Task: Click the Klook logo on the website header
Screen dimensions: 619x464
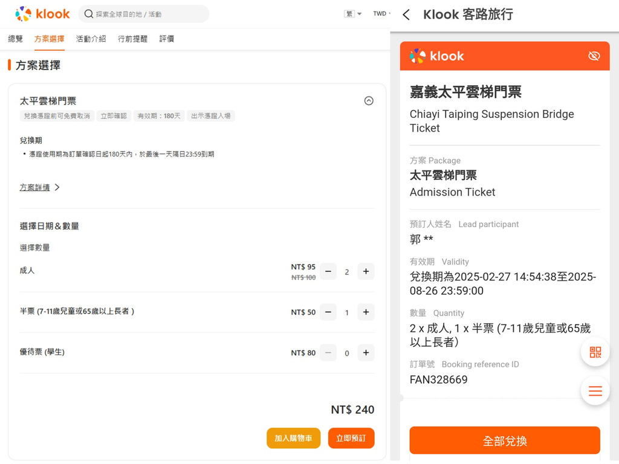Action: [42, 14]
